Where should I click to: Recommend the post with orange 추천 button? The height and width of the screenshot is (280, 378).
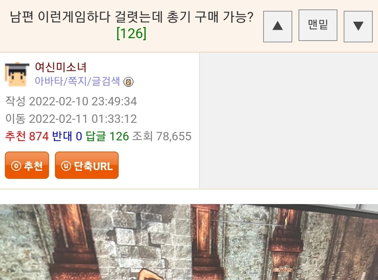coord(27,165)
